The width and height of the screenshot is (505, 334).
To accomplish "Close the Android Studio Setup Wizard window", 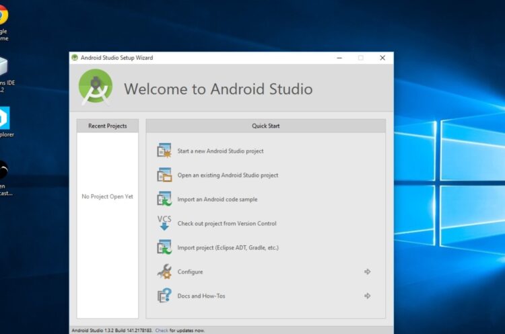I will coord(382,58).
